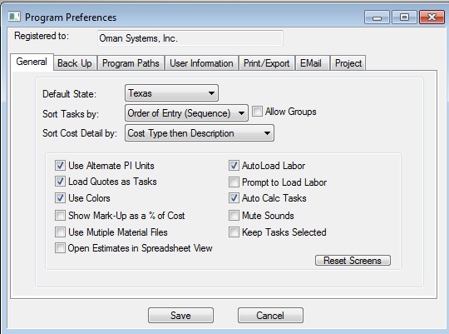The image size is (449, 334).
Task: Click the Registered to text field
Action: click(x=190, y=38)
